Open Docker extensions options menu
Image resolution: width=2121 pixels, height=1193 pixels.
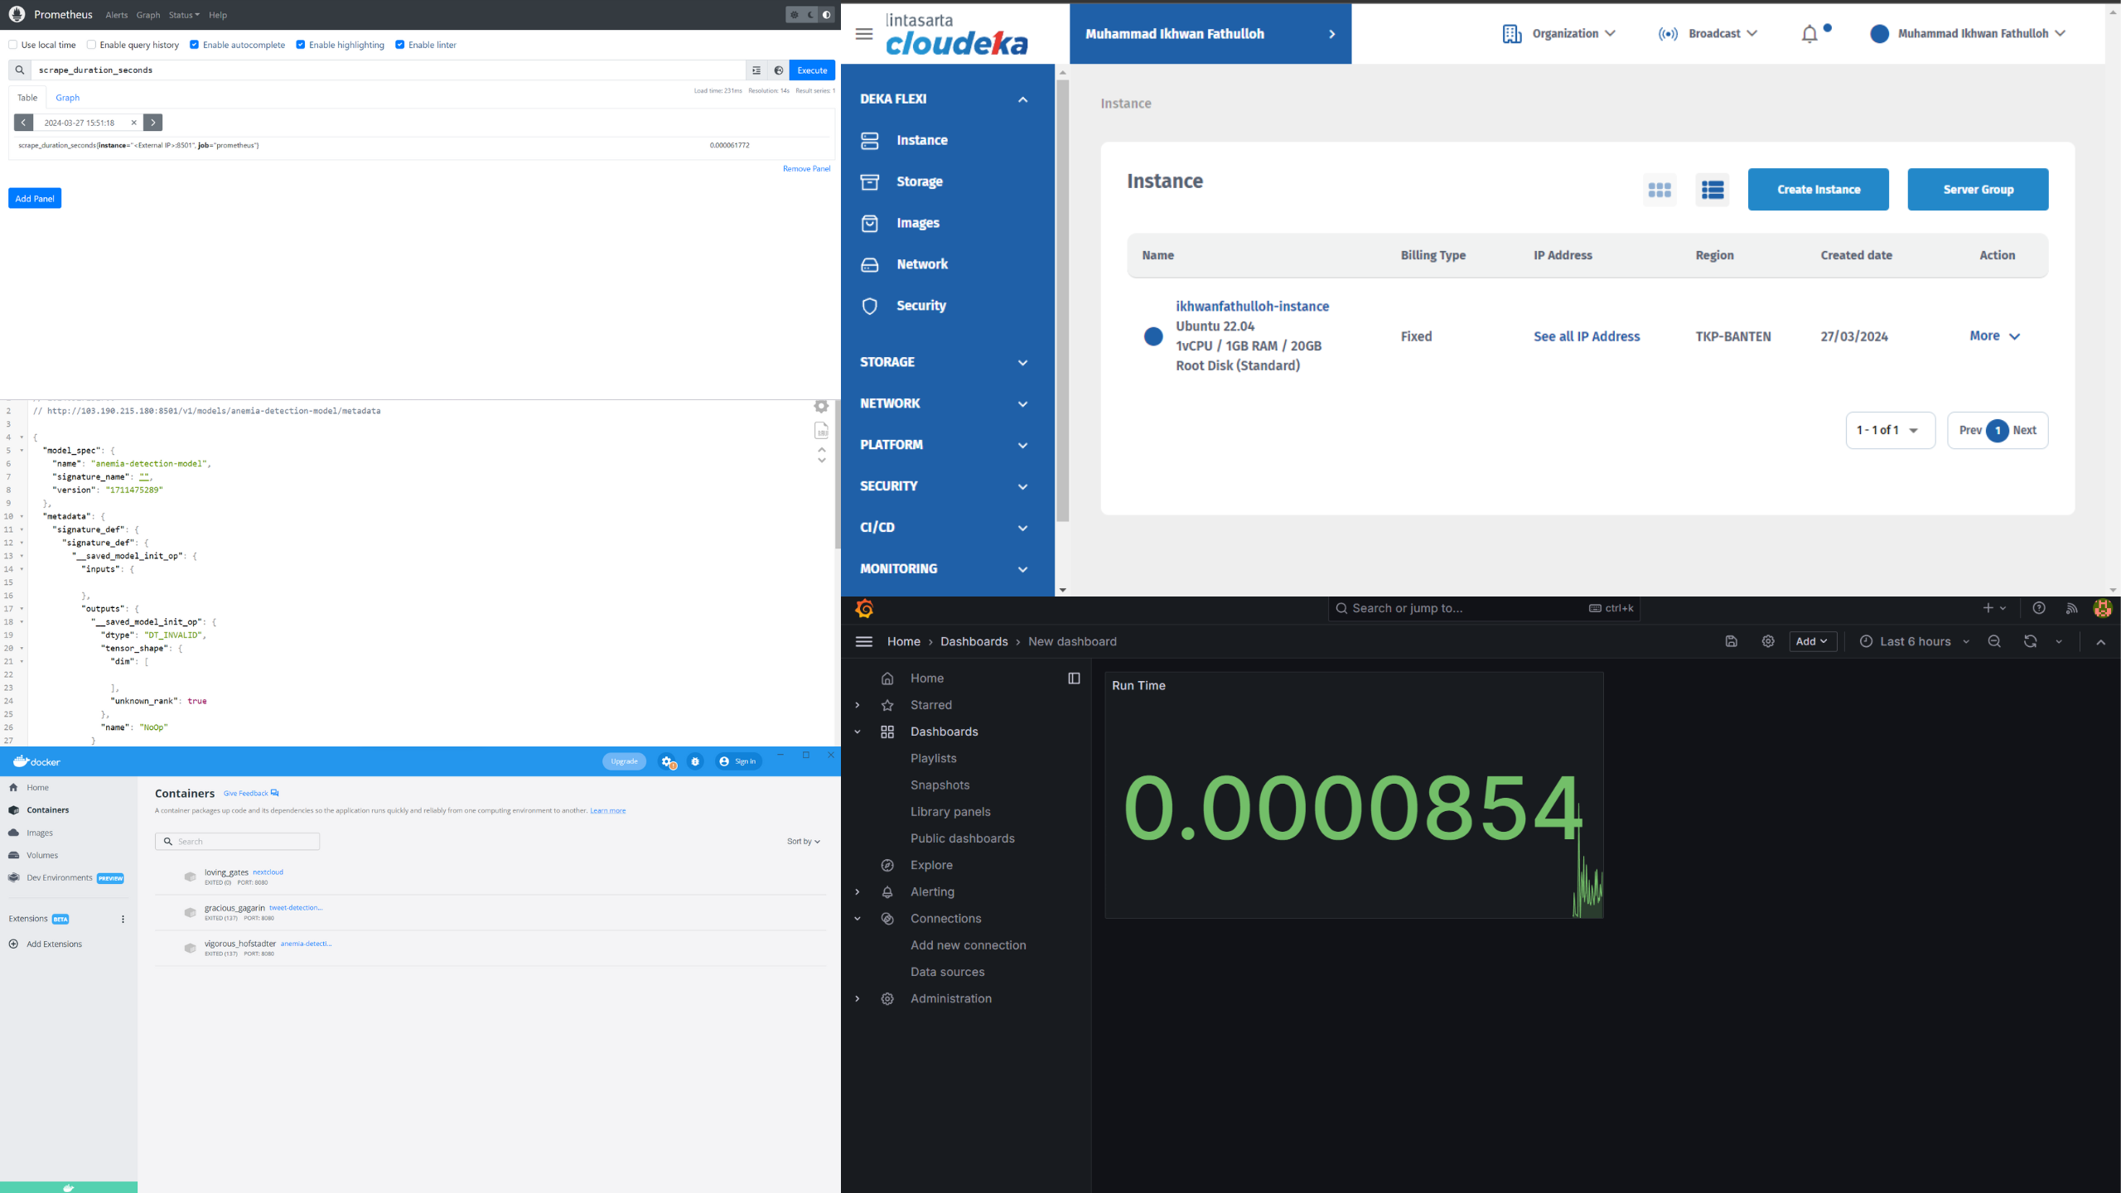(123, 919)
